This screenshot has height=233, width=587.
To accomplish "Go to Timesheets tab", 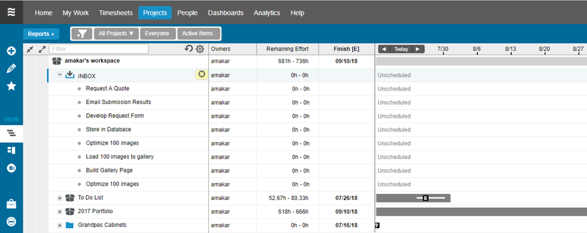I will pos(116,13).
